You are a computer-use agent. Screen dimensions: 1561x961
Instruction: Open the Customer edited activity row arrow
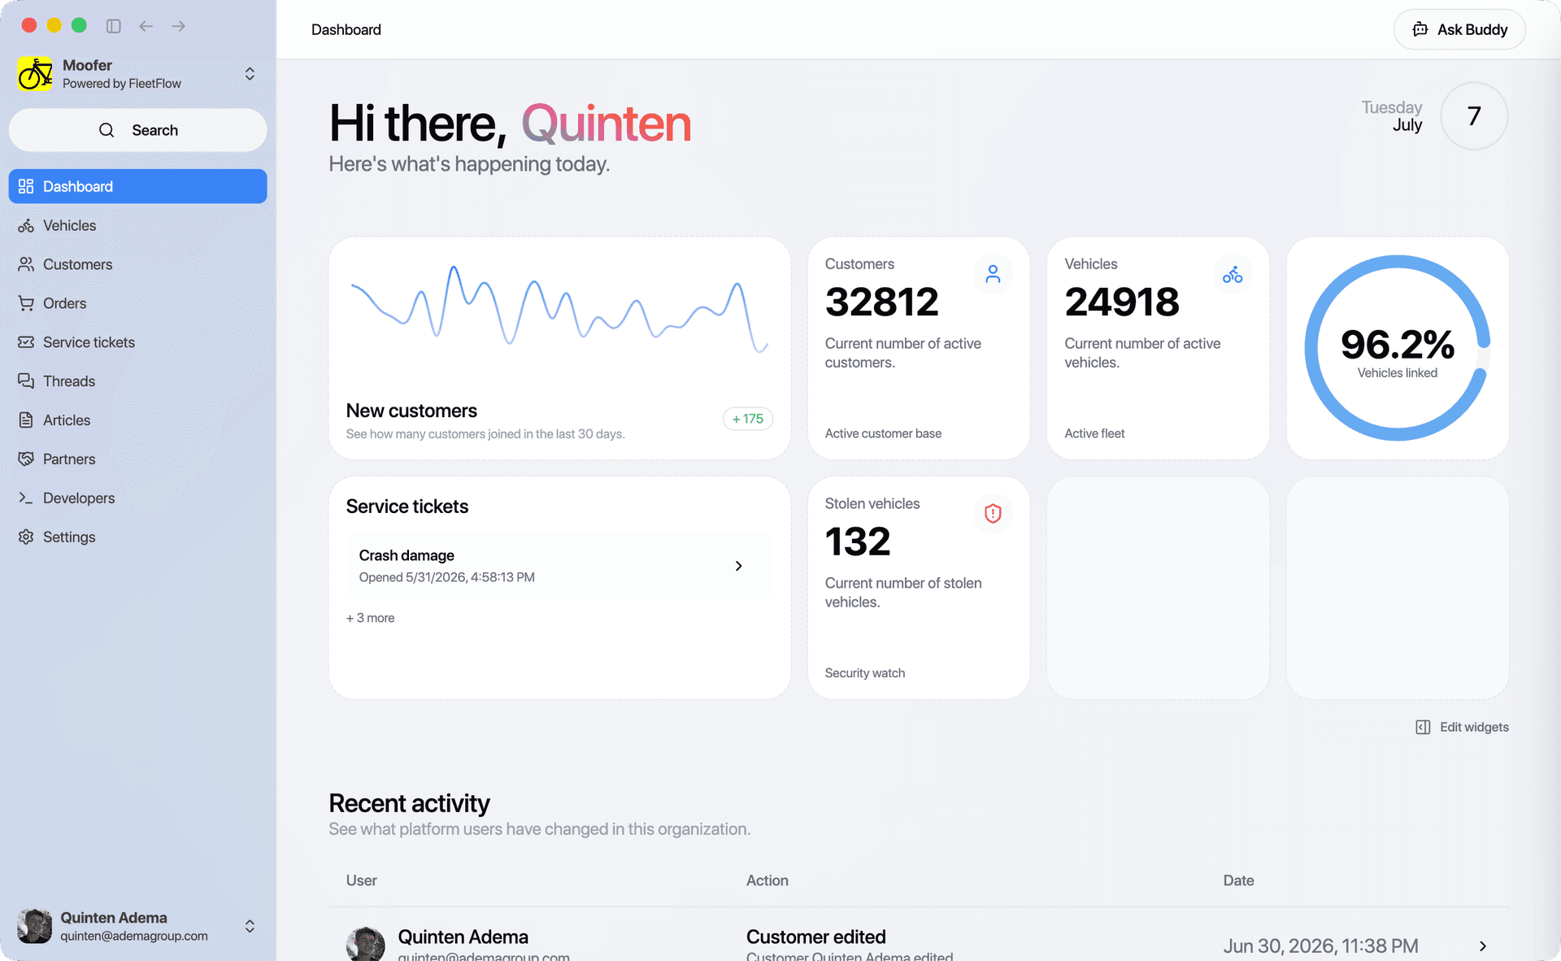(1483, 946)
